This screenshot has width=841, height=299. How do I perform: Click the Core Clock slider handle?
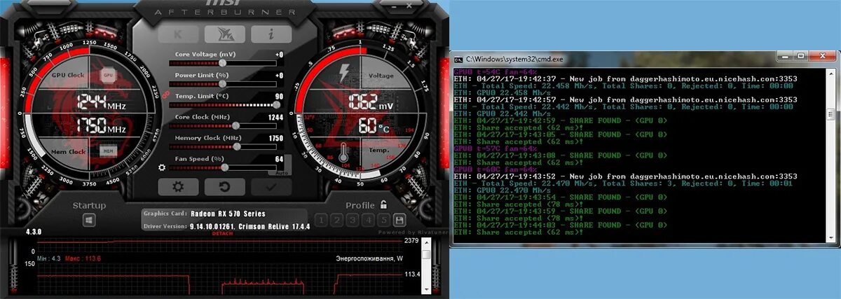(235, 125)
